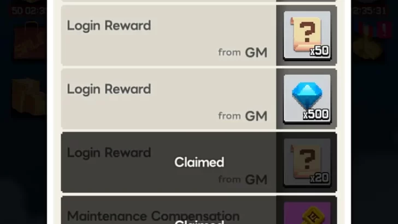The image size is (398, 224).
Task: Tap the gold ticket icon on purple background
Action: [x=307, y=213]
